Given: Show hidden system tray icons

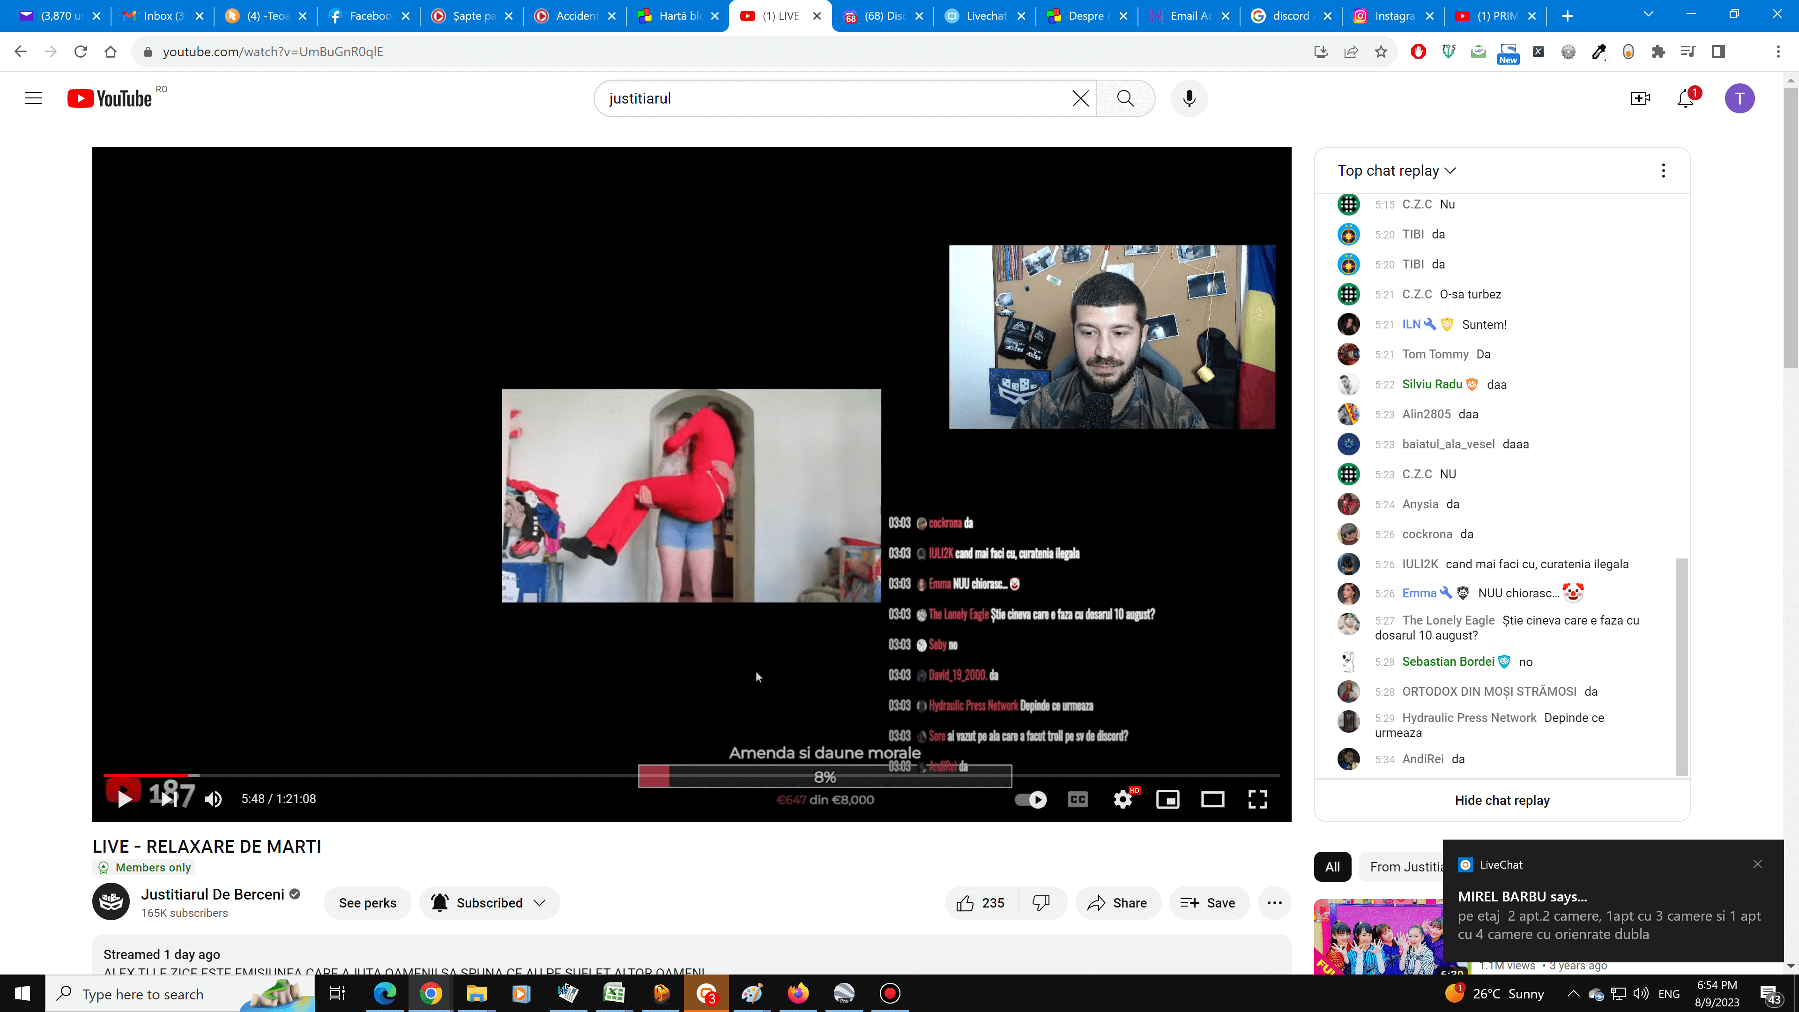Looking at the screenshot, I should pyautogui.click(x=1573, y=993).
